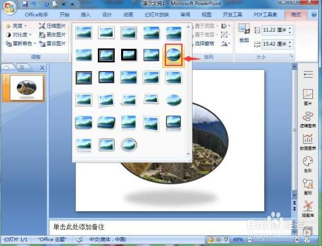Click Selection Pane (选择窗格) button
The width and height of the screenshot is (322, 246).
(x=204, y=44)
